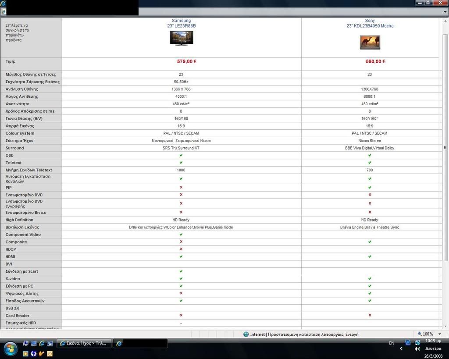Click the page scrollbar up arrow

[x=445, y=21]
